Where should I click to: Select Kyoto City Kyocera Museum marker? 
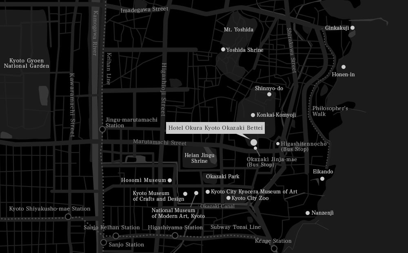pos(208,192)
